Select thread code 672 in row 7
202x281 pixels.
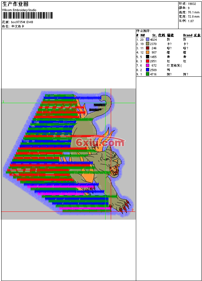[154, 66]
